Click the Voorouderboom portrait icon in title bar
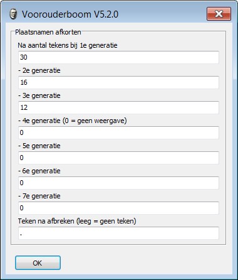 [x=13, y=14]
